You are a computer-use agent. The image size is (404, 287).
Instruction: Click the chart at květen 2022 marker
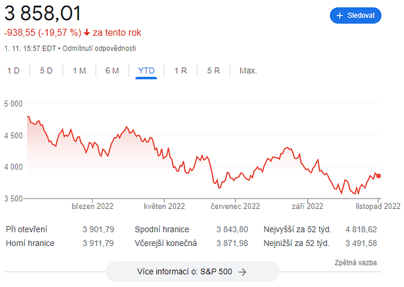[x=164, y=200]
